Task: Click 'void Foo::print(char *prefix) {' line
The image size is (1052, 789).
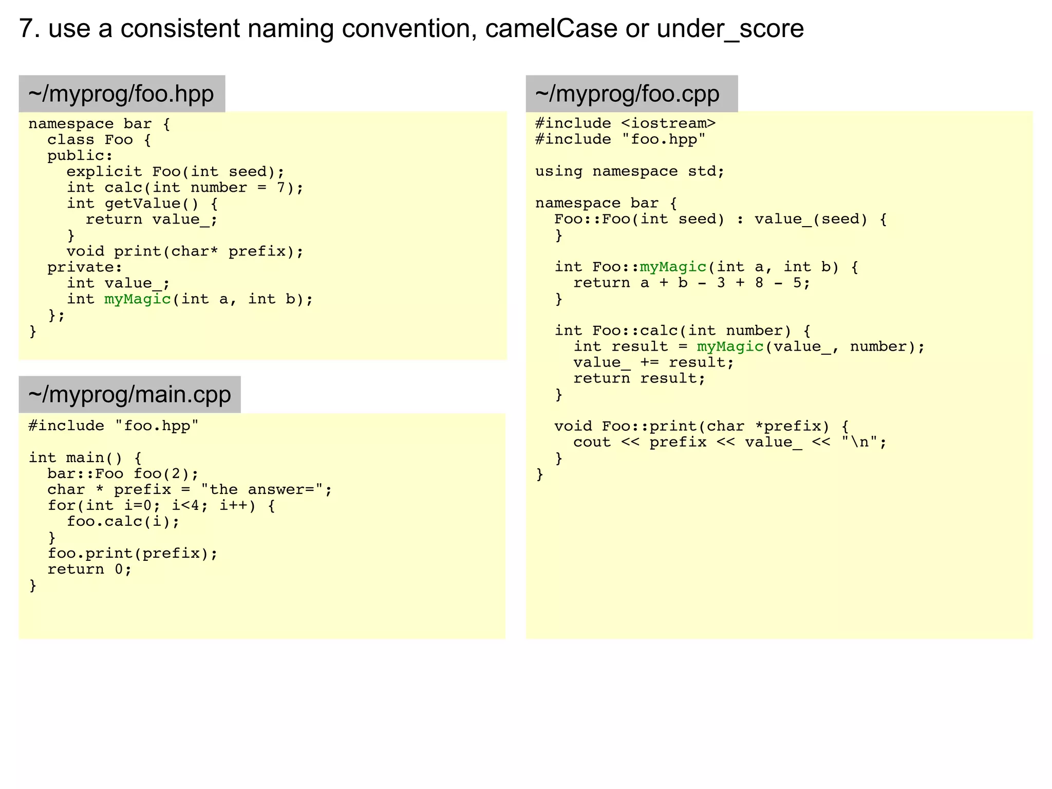Action: coord(702,427)
